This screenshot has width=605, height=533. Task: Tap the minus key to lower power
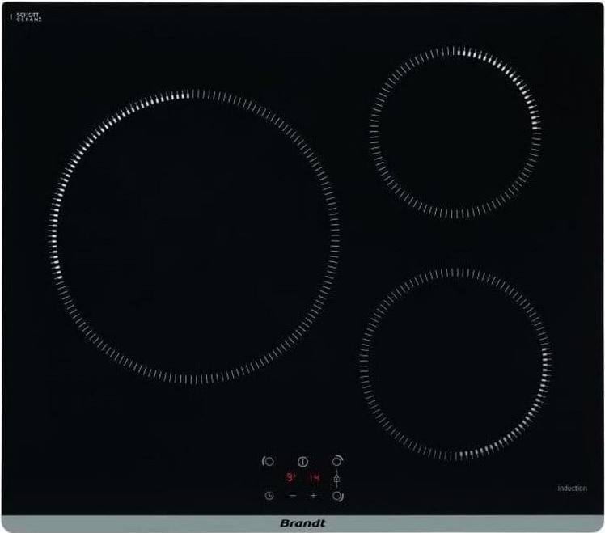(293, 495)
